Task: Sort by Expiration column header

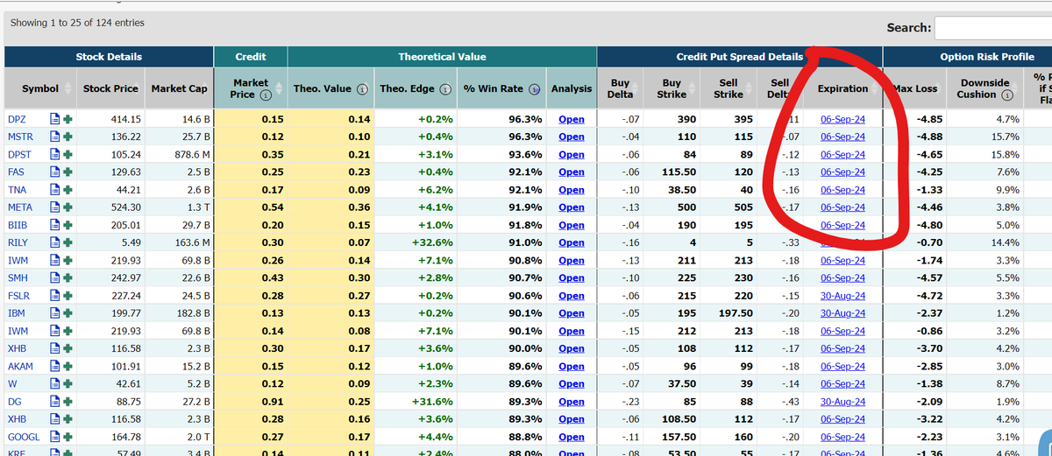Action: [842, 88]
